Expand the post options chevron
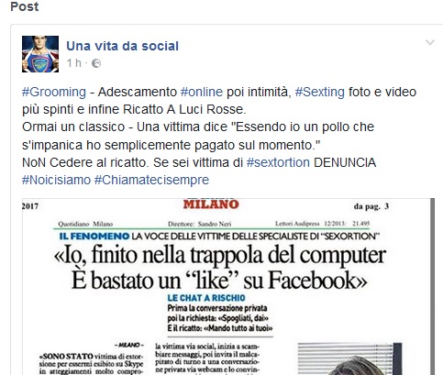Viewport: 443px width, 375px height. tap(430, 42)
